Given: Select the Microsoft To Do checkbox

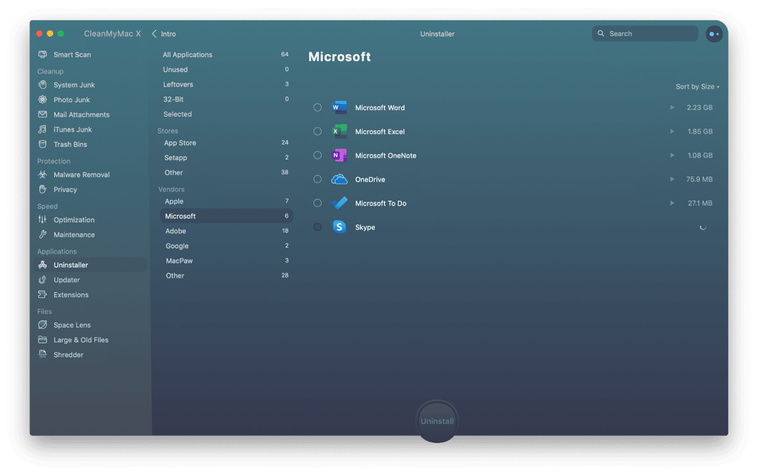Looking at the screenshot, I should pos(317,203).
